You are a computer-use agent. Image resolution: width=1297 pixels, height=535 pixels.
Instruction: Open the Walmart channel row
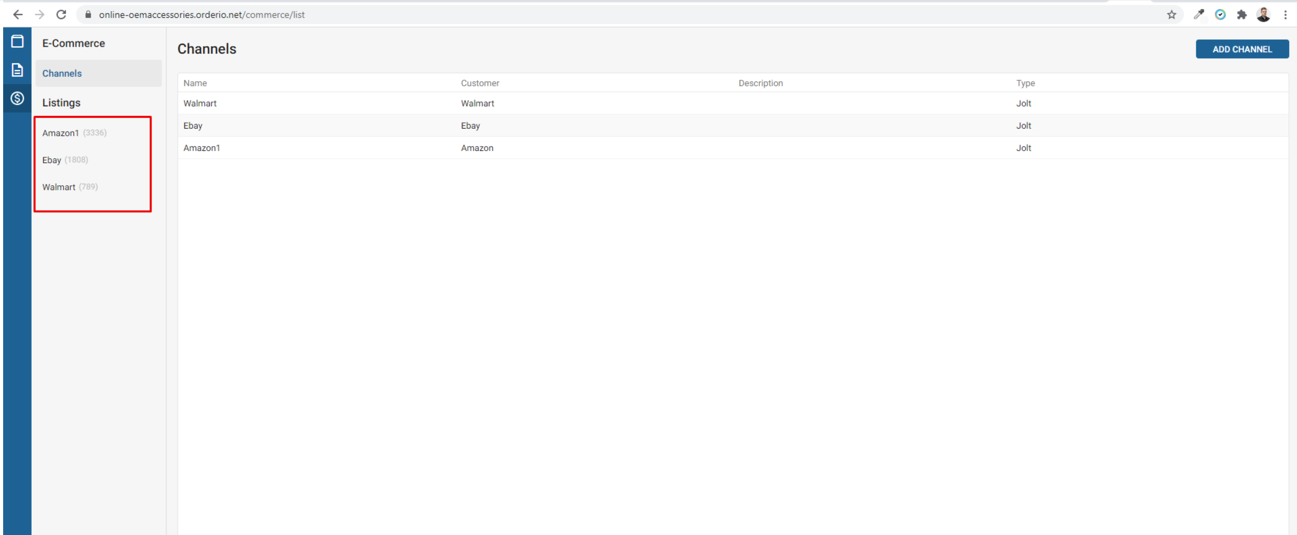pyautogui.click(x=200, y=103)
